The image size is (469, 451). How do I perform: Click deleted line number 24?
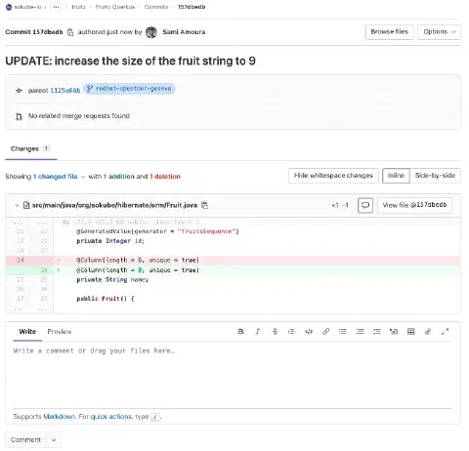pos(21,261)
